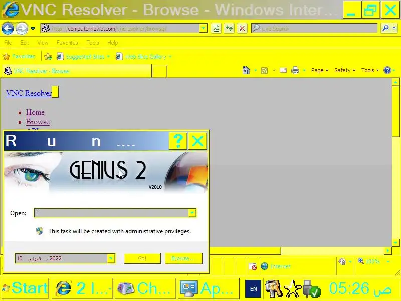Open a new blank tab
Viewport: 401px width, 301px height.
tap(159, 71)
